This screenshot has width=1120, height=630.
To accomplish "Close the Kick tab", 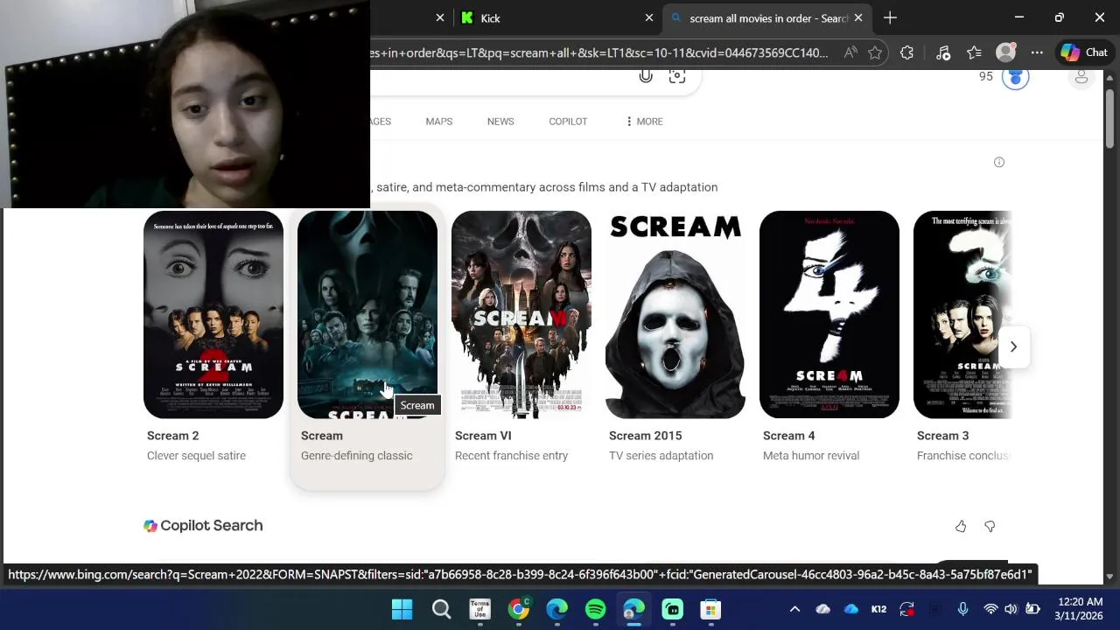I will coord(649,17).
